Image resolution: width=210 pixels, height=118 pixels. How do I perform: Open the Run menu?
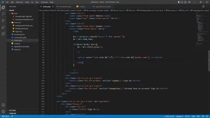(37, 2)
